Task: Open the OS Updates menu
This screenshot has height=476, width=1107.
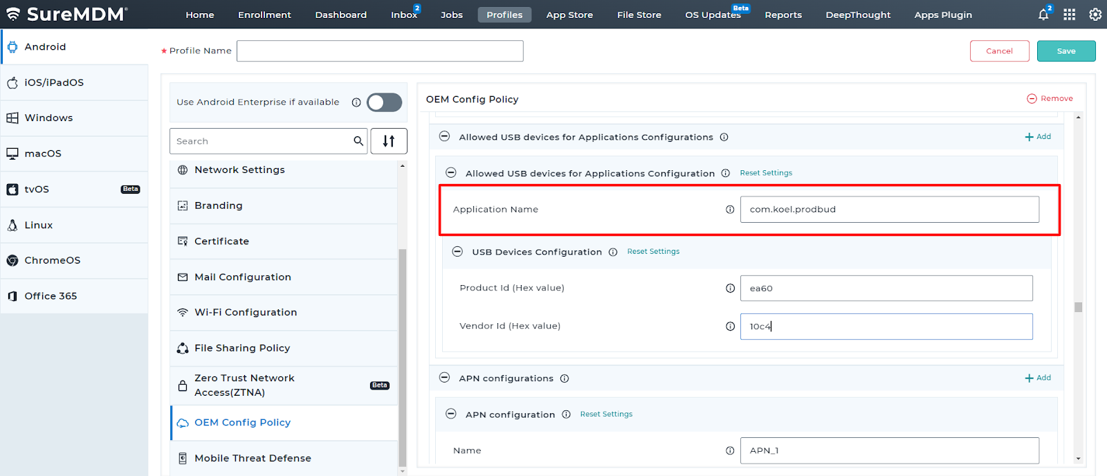Action: [713, 15]
